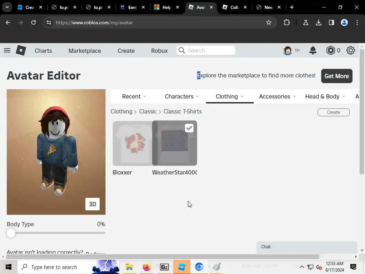
Task: Open Charts in the top navigation
Action: pyautogui.click(x=43, y=51)
